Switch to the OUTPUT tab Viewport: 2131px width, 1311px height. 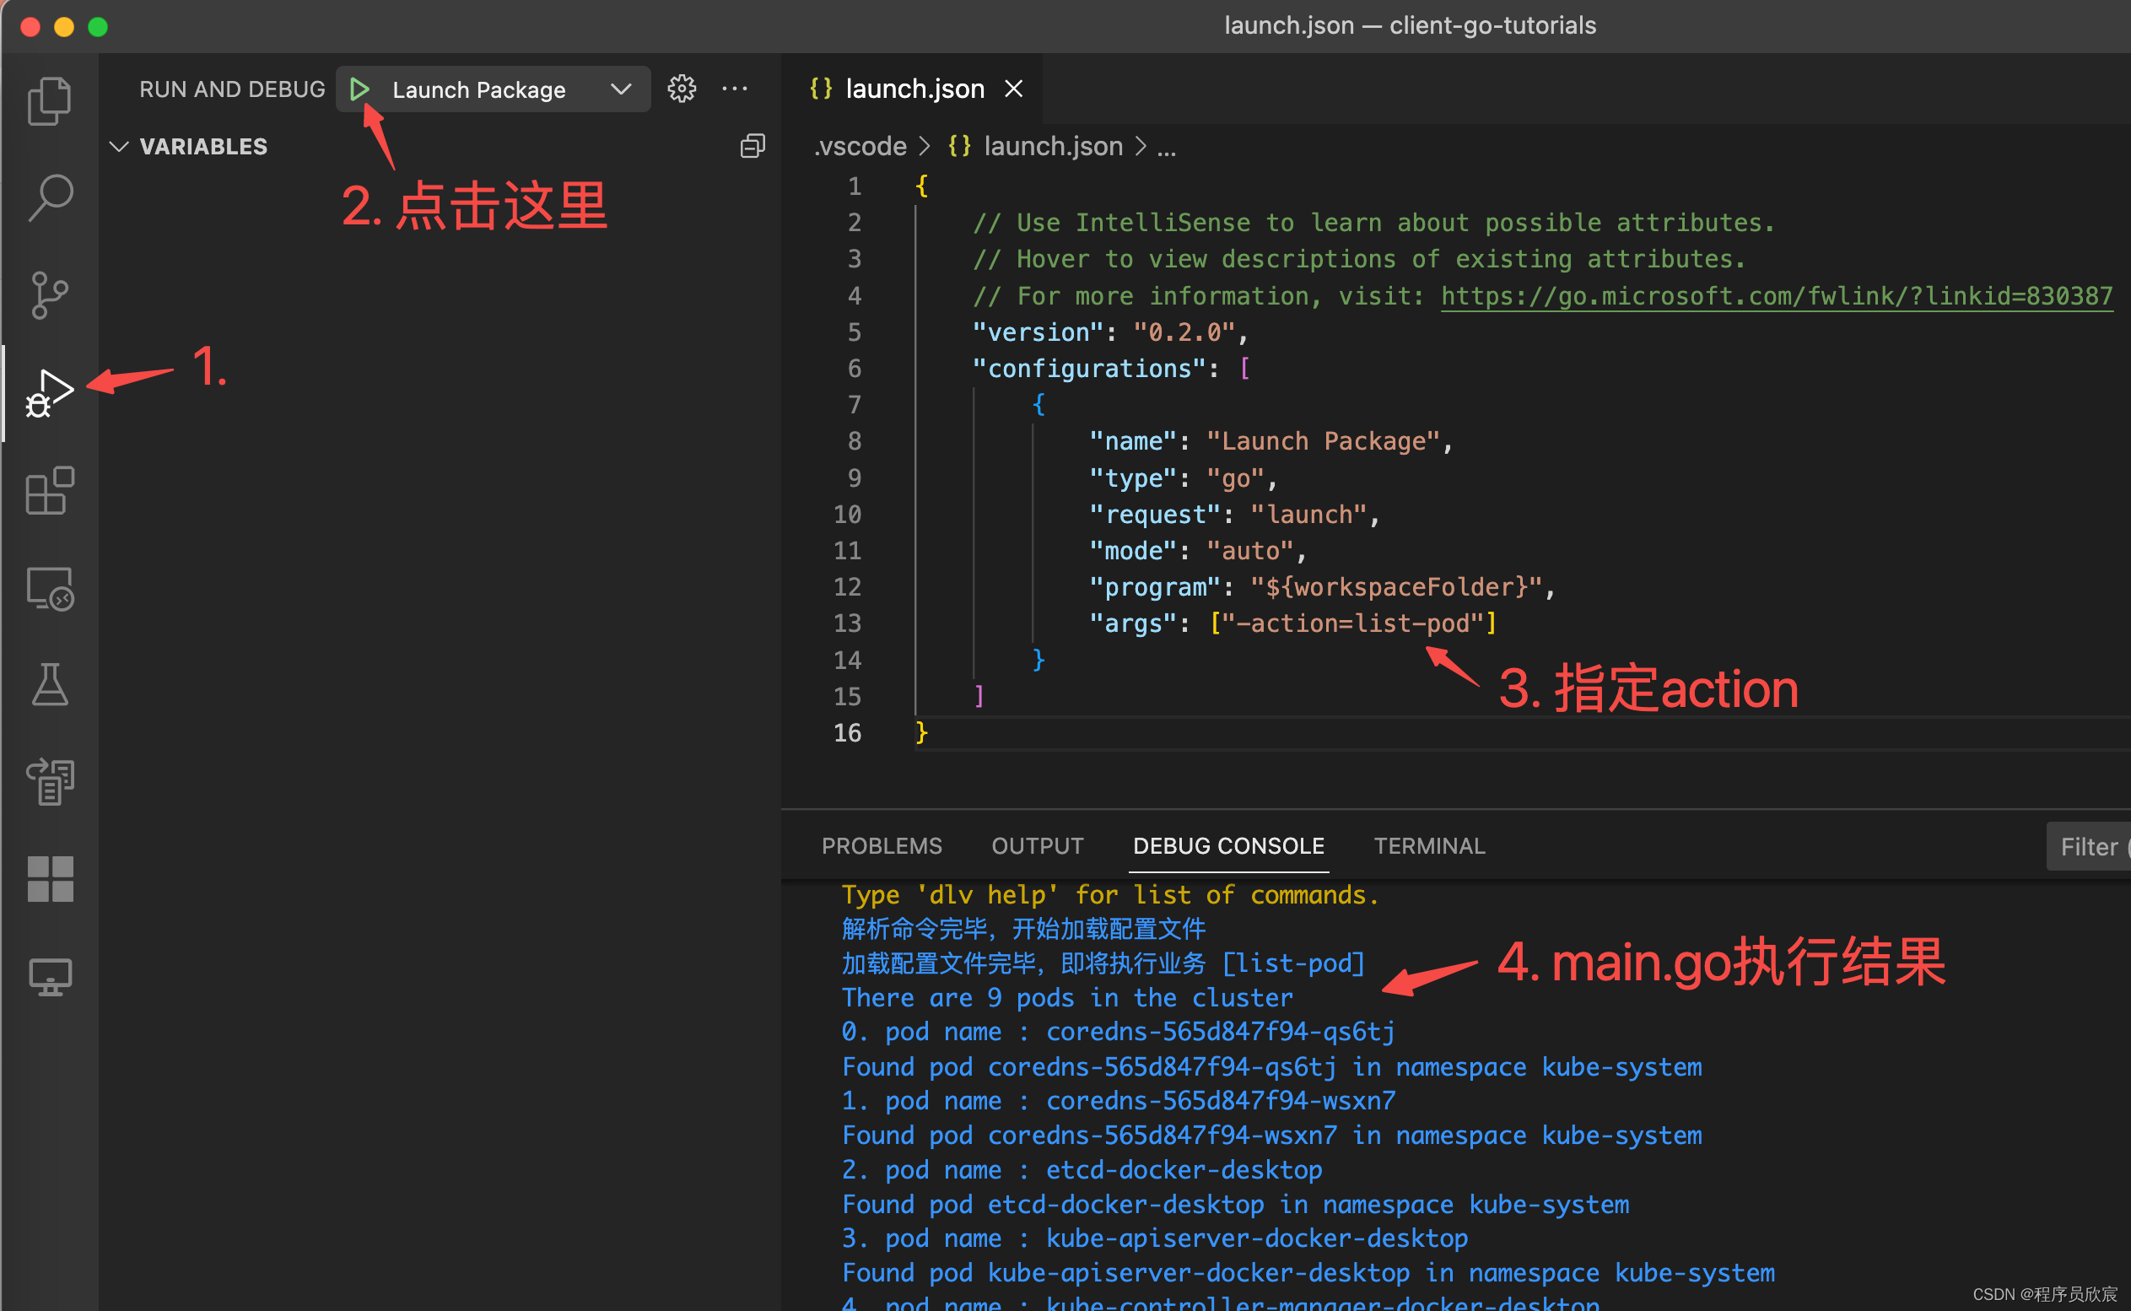coord(1037,845)
